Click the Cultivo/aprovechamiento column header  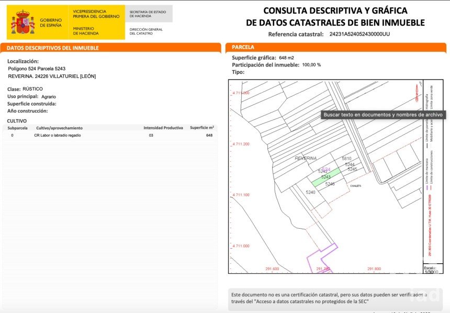click(x=59, y=128)
